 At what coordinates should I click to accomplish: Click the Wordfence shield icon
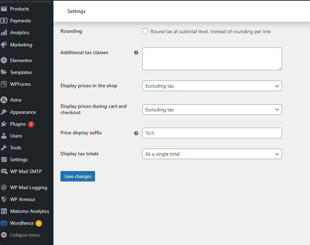[4, 223]
